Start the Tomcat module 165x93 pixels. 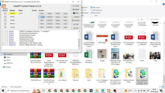42,27
